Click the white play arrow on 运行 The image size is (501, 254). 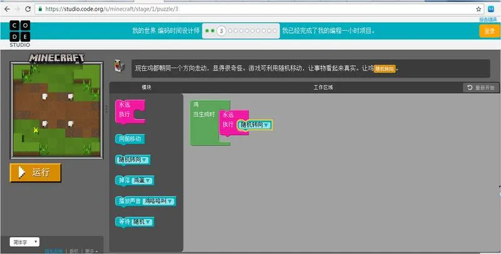point(21,172)
